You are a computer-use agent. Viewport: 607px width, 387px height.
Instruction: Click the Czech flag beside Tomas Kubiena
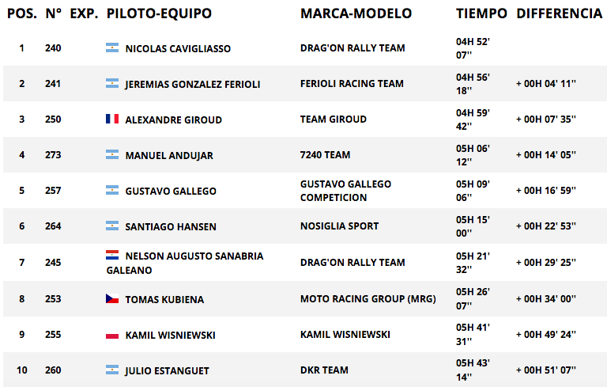[112, 298]
